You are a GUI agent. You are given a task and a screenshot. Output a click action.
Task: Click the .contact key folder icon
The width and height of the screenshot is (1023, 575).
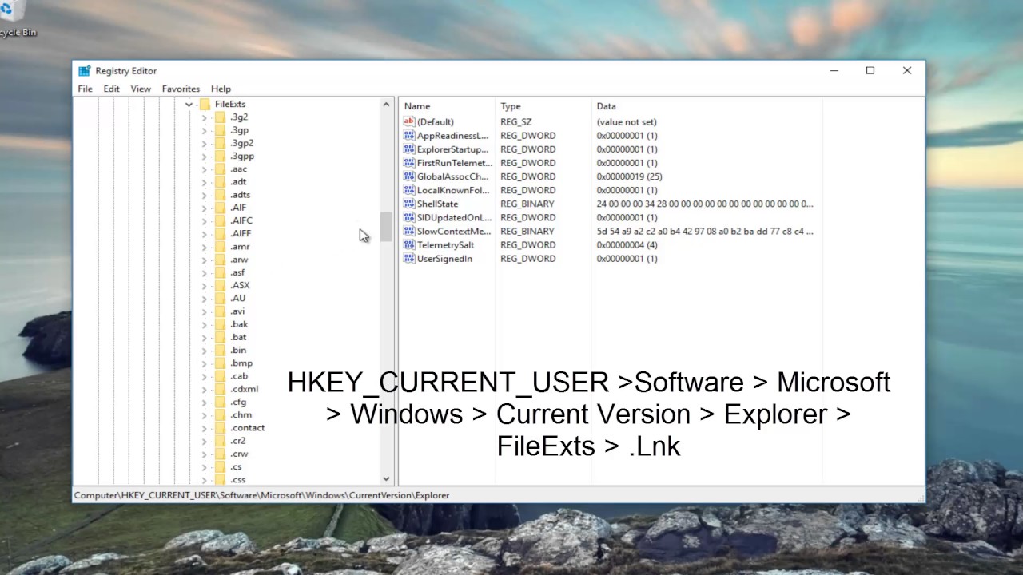(221, 428)
